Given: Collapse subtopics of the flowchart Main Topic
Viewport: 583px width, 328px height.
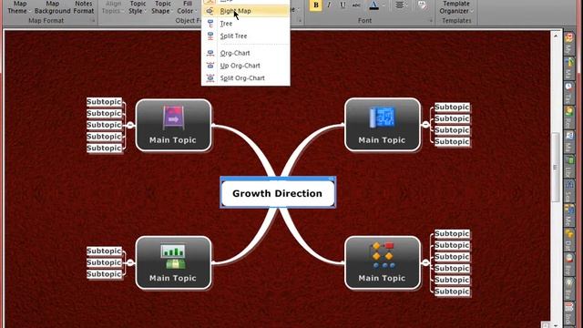Looking at the screenshot, I should [x=425, y=262].
